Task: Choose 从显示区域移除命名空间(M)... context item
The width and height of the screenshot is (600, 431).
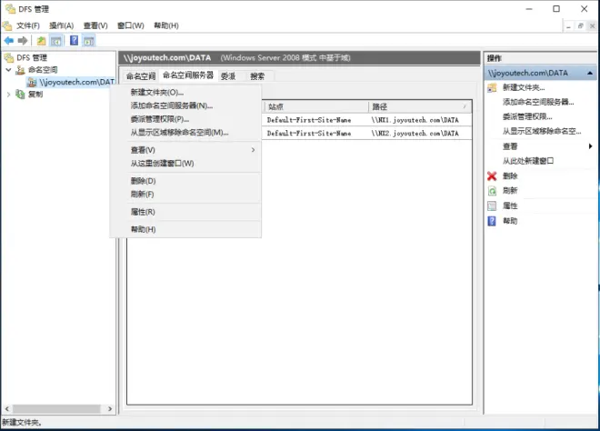Action: click(x=185, y=133)
